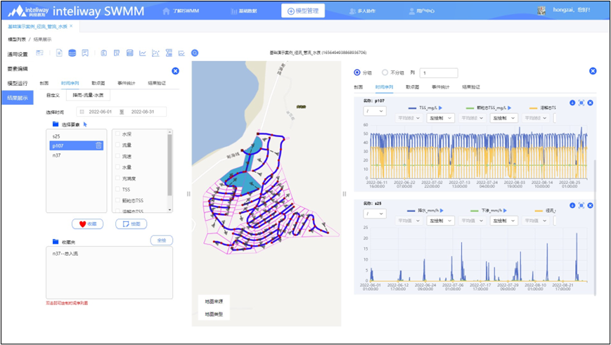
Task: Open the 模型管理 top navigation item
Action: click(307, 11)
